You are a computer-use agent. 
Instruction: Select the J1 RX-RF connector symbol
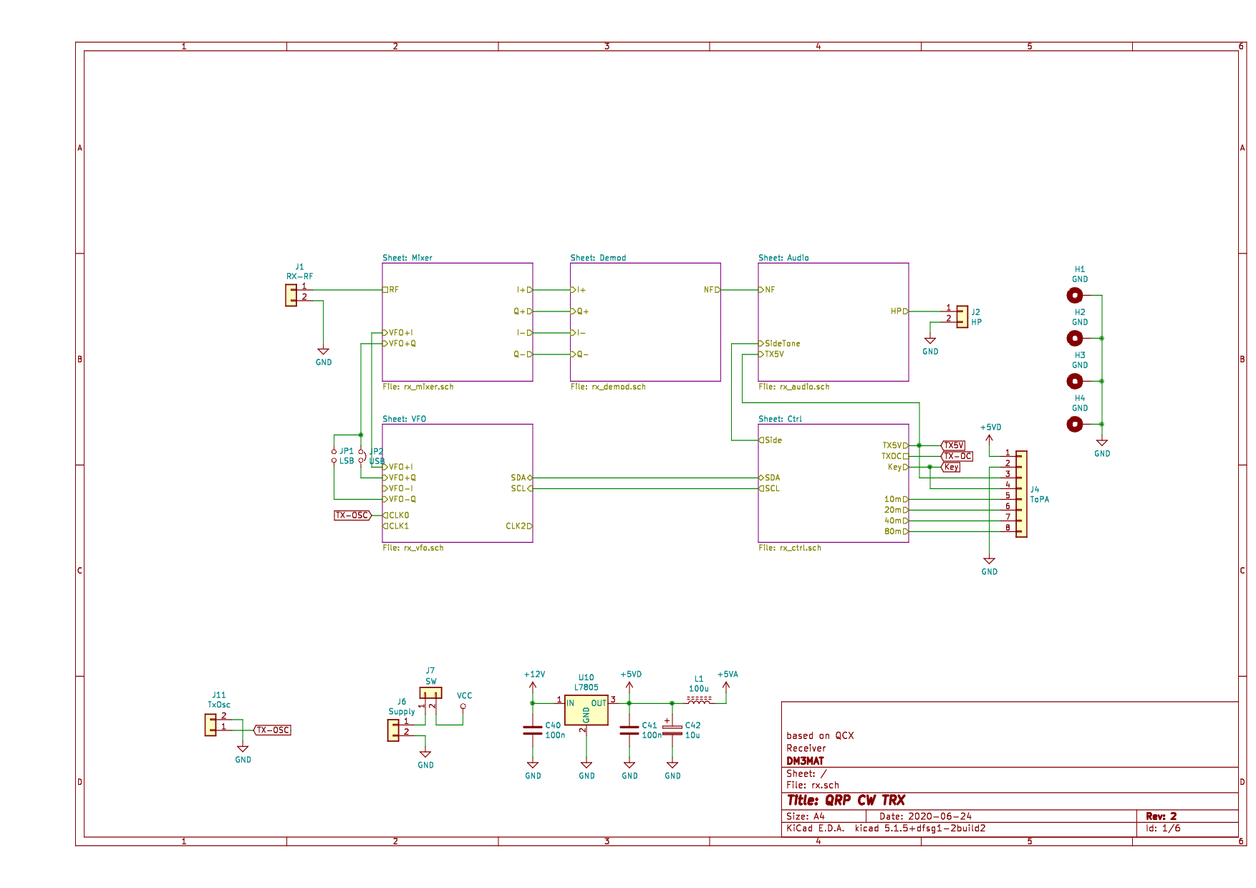(x=291, y=295)
